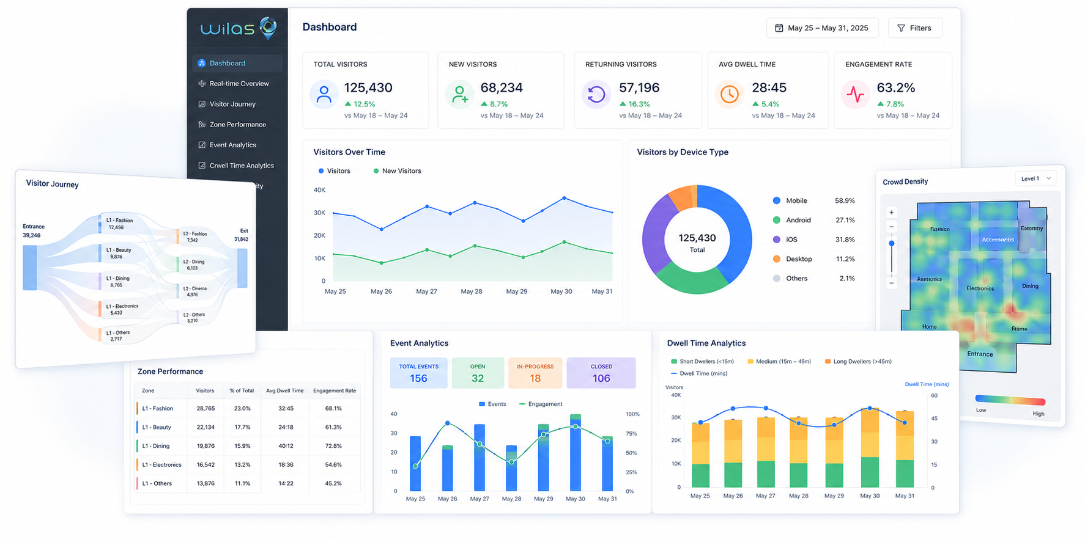
Task: Select Crwell Time Analytics in the sidebar
Action: tap(238, 166)
